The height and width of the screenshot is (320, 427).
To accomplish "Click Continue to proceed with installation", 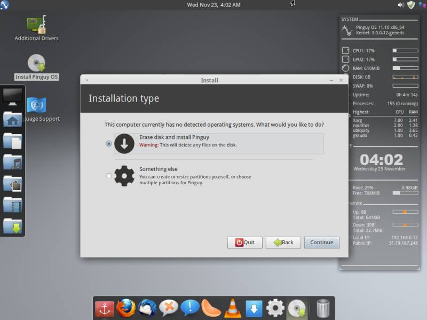I will [322, 243].
